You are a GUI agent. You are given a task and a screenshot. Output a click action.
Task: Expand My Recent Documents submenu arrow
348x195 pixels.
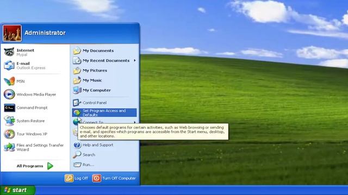point(135,60)
